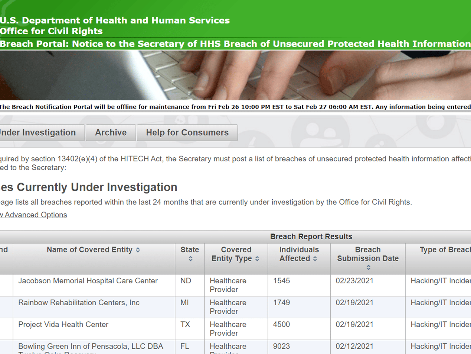Viewport: 471px width, 354px height.
Task: Click the keyboard typing banner image
Action: (235, 75)
